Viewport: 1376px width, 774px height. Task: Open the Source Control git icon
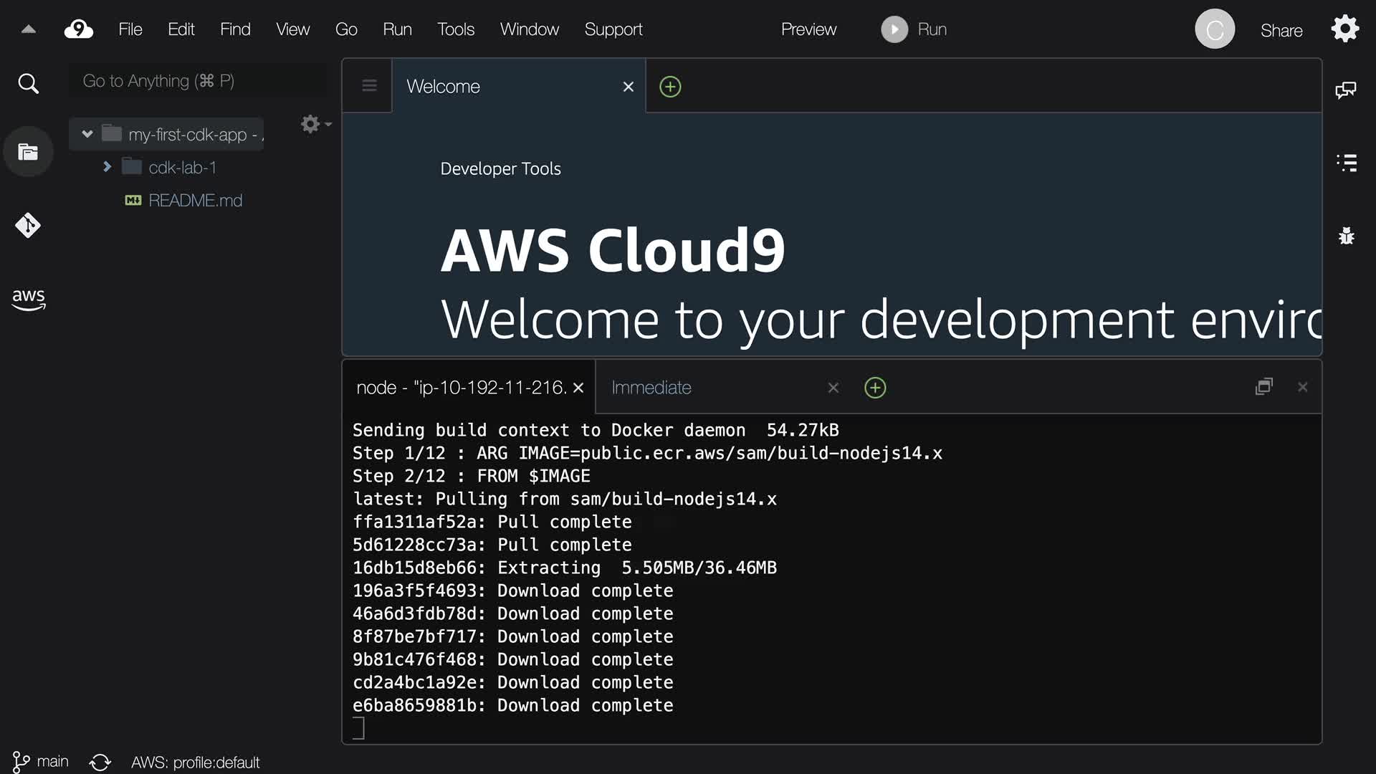28,226
